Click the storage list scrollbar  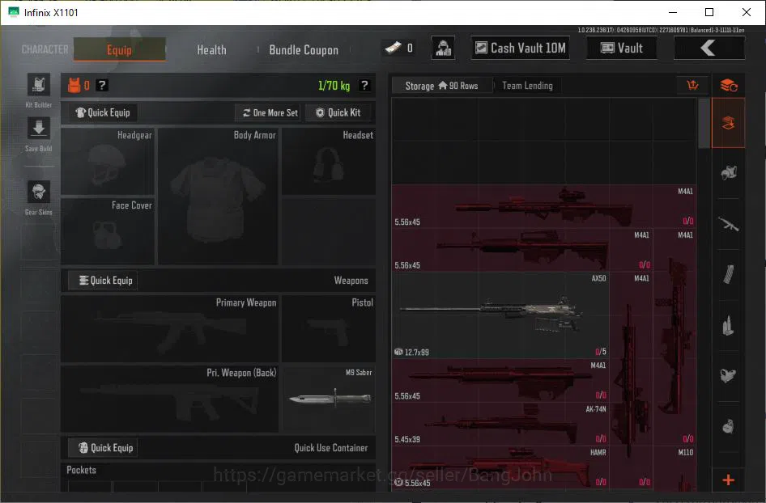pos(704,124)
